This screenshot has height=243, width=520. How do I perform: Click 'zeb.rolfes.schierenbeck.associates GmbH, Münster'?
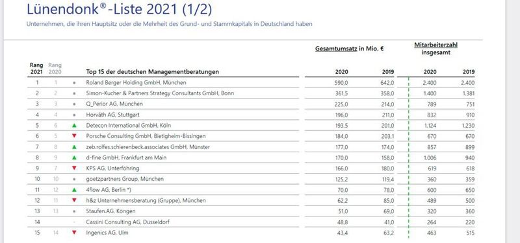click(x=148, y=147)
